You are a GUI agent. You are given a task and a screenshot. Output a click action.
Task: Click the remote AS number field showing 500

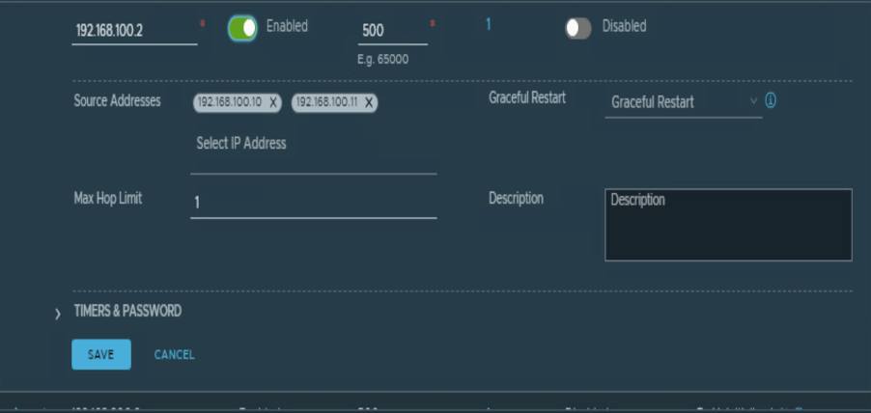click(x=391, y=31)
